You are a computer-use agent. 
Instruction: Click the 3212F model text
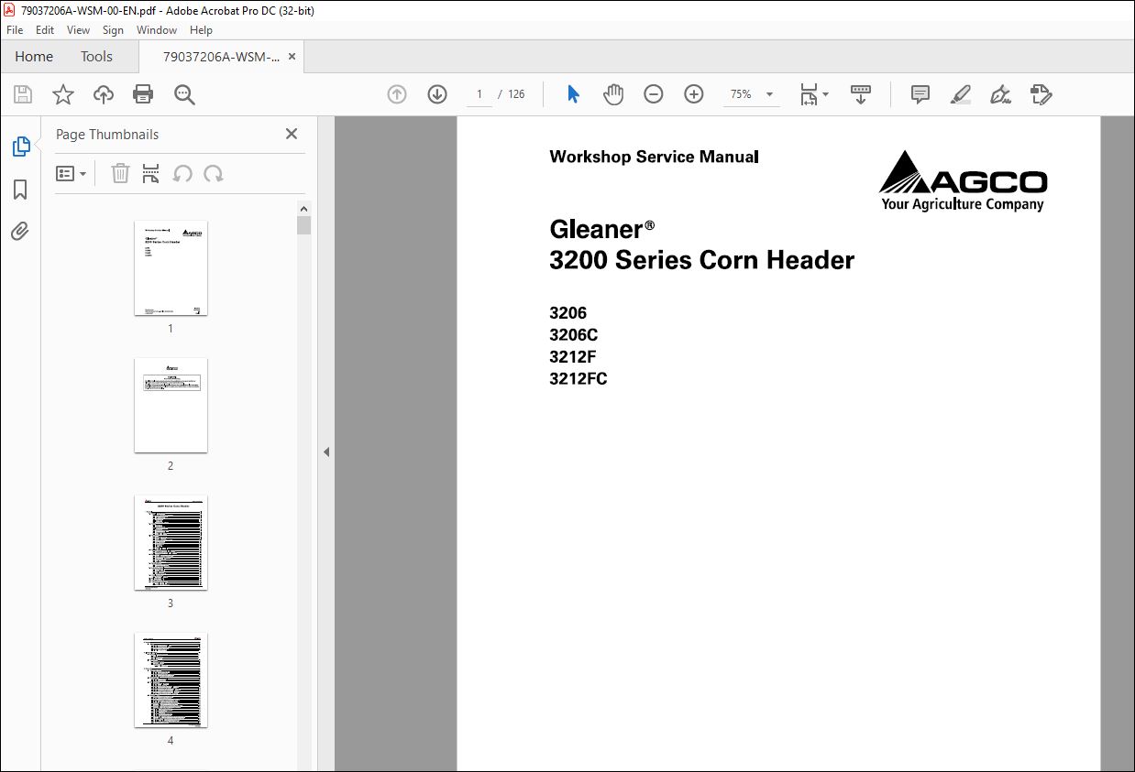573,357
